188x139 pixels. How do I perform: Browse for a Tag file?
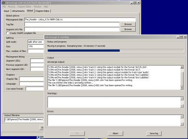128,24
